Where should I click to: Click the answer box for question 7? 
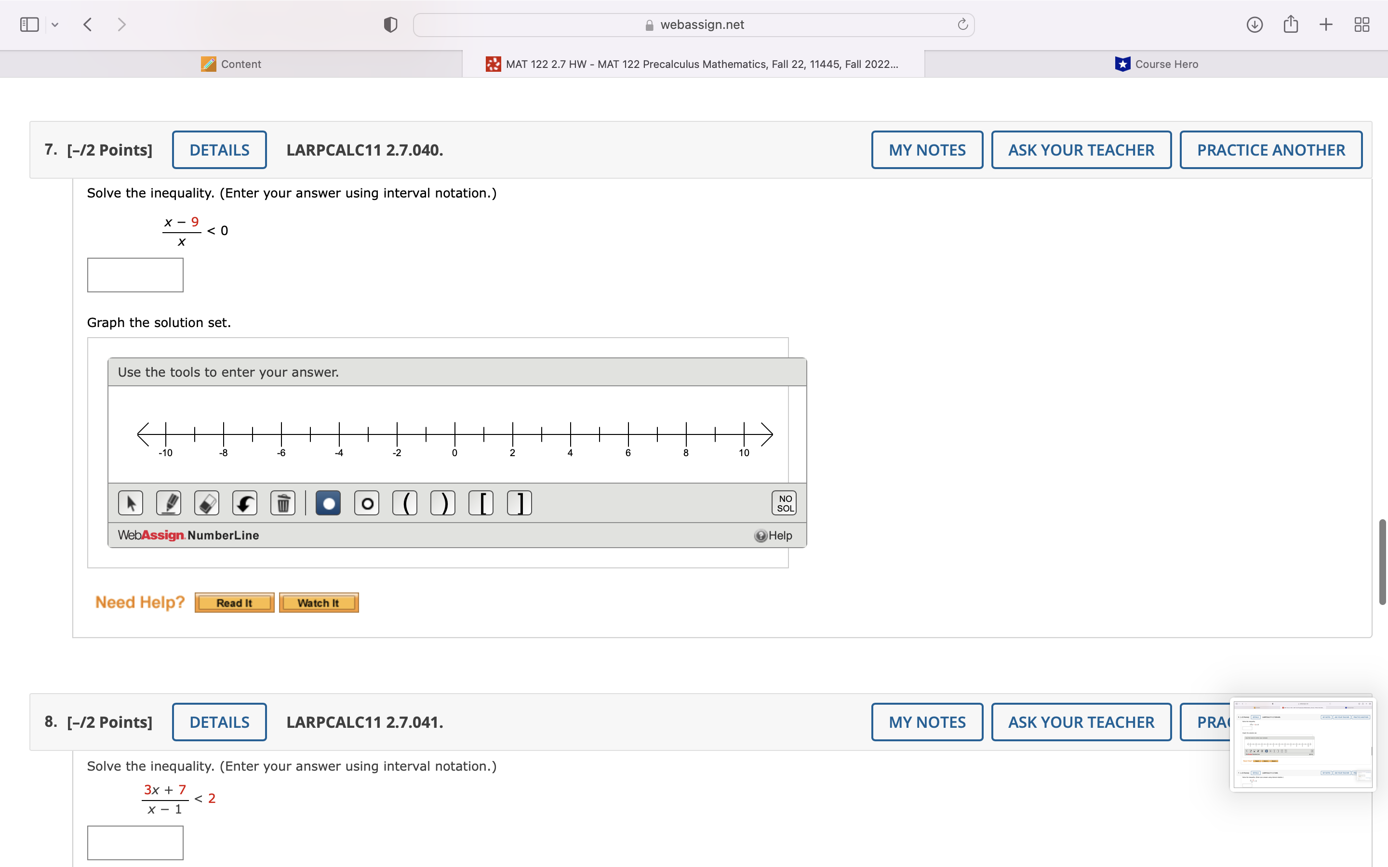point(135,275)
